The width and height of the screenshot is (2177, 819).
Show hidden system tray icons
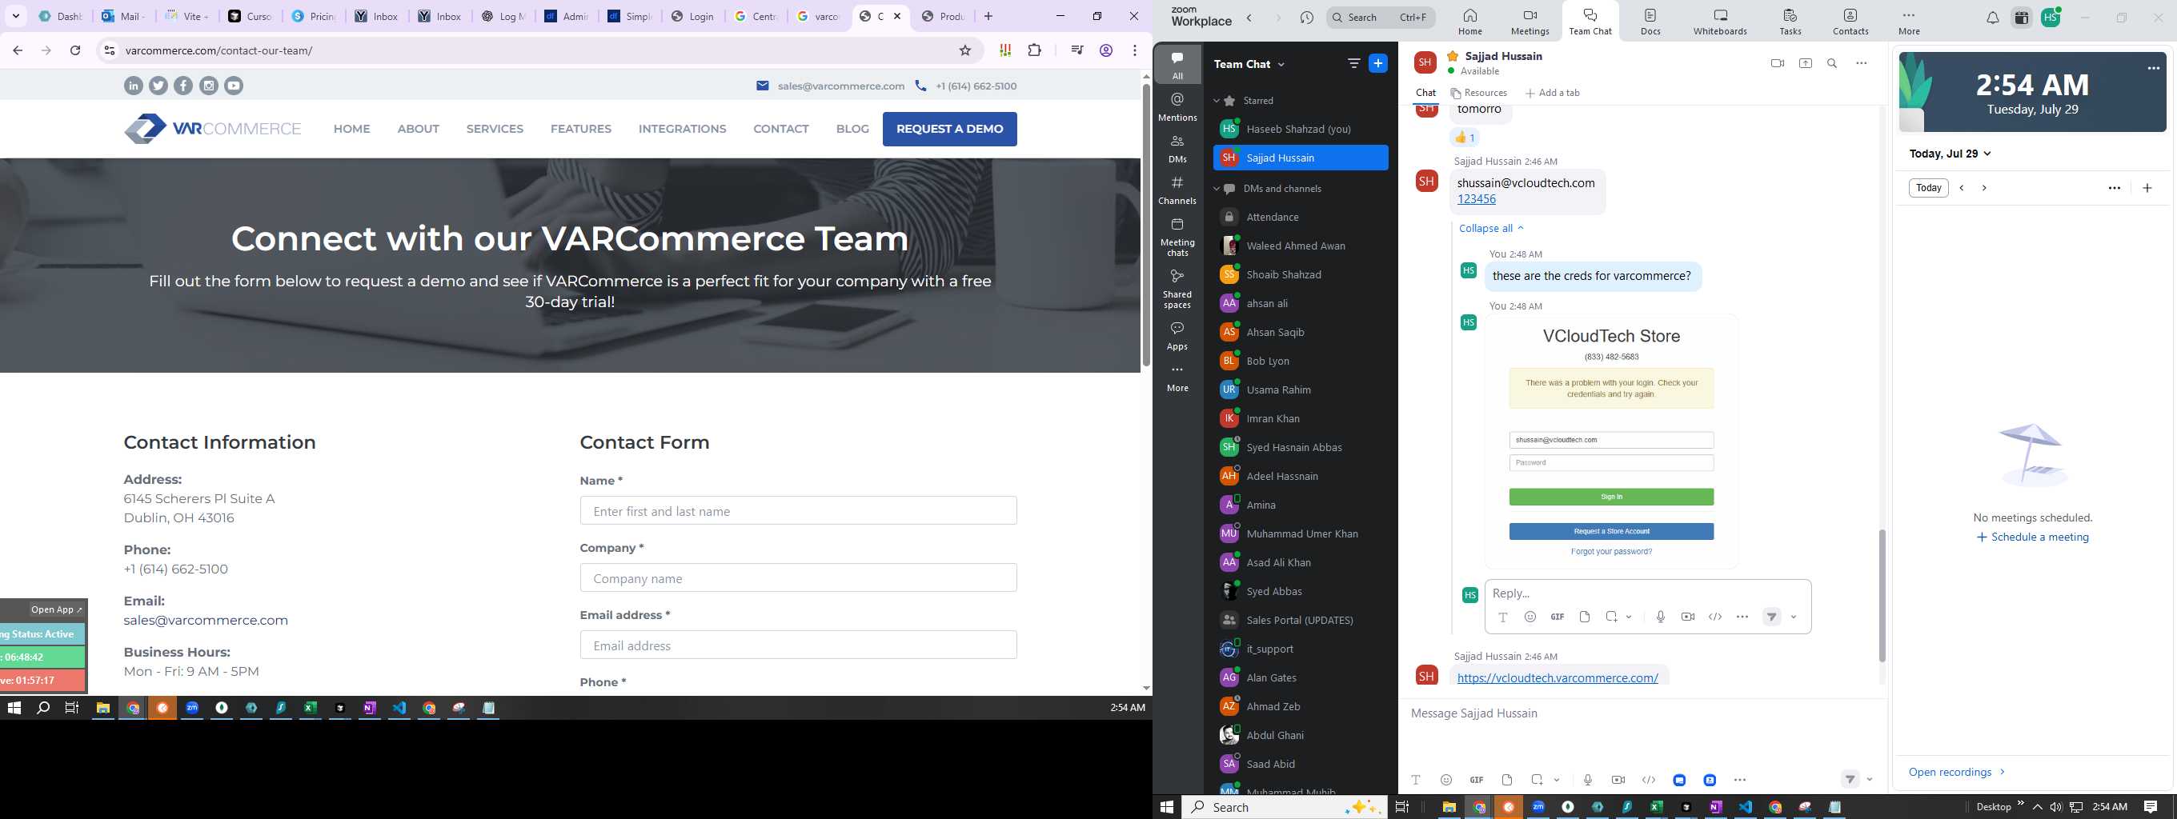pos(2038,807)
